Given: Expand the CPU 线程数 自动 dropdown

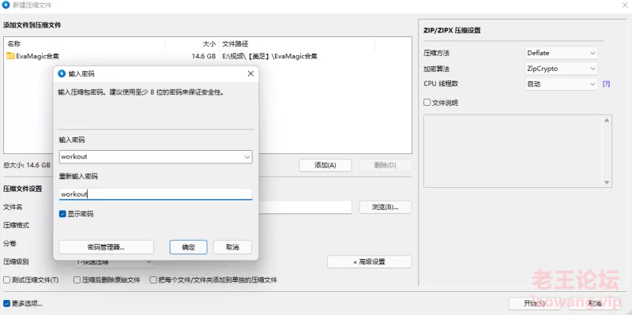Looking at the screenshot, I should pos(561,84).
